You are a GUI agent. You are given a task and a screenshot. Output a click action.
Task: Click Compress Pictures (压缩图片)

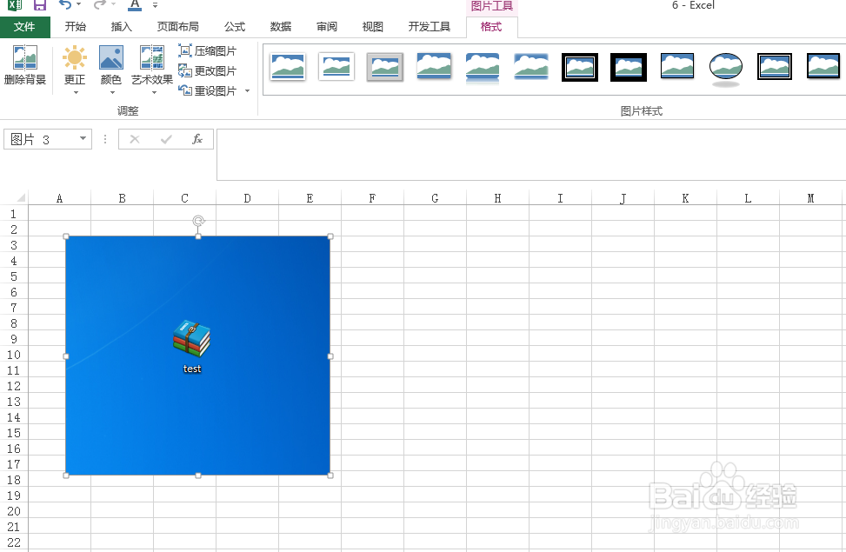208,50
